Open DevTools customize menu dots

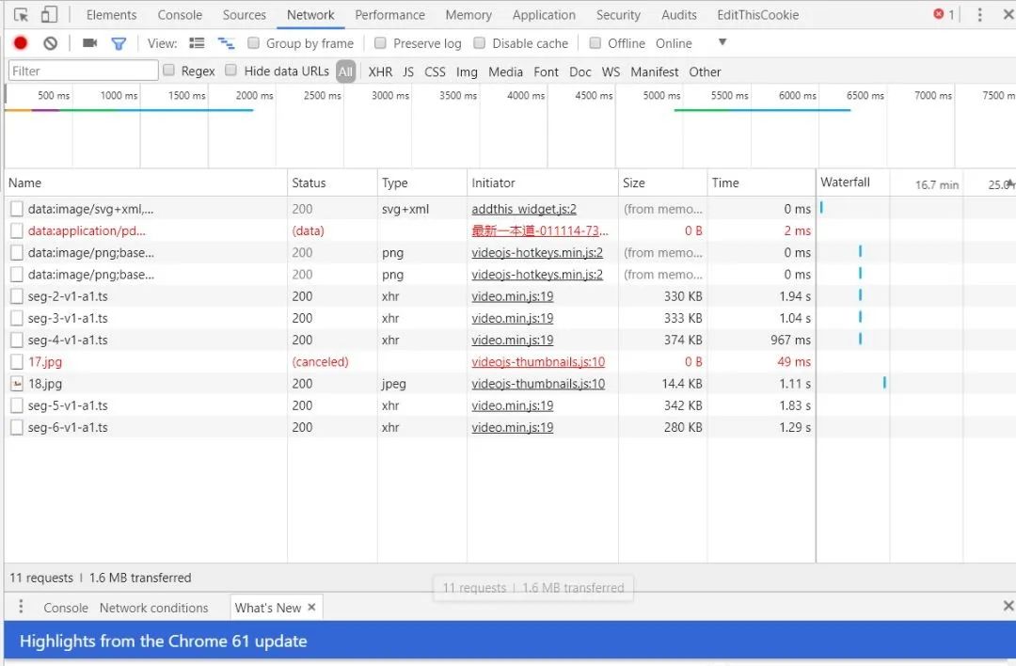click(x=979, y=14)
